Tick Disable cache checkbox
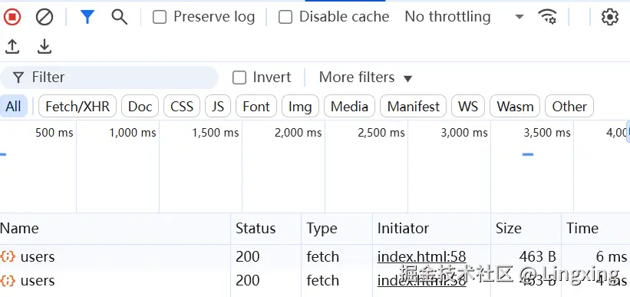This screenshot has width=630, height=297. pos(285,18)
